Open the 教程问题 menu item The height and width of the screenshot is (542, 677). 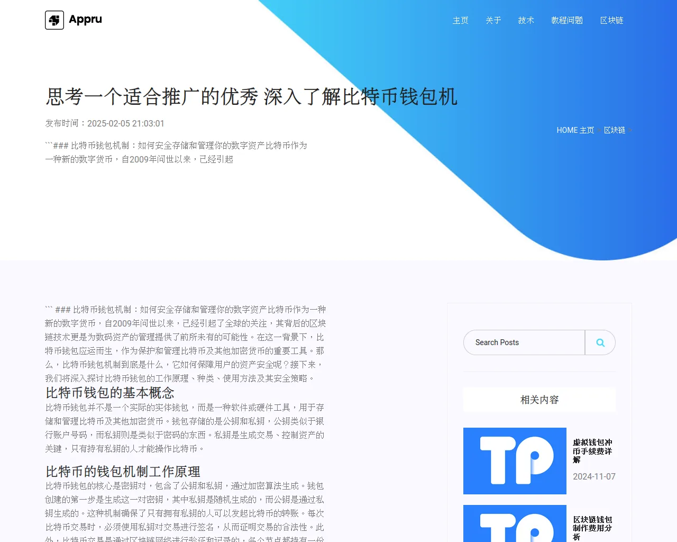[x=567, y=20]
